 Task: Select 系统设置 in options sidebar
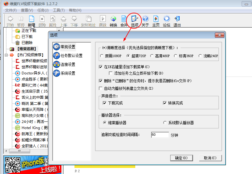pos(64,73)
